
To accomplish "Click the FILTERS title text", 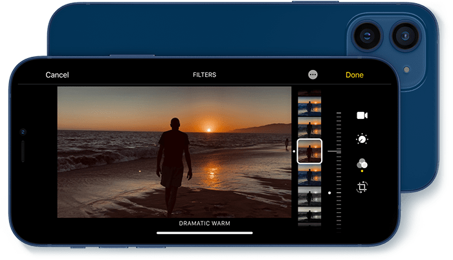I will (204, 75).
